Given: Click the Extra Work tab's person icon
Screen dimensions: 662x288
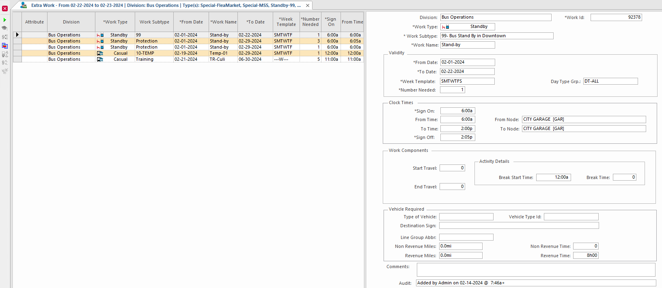Looking at the screenshot, I should [24, 5].
